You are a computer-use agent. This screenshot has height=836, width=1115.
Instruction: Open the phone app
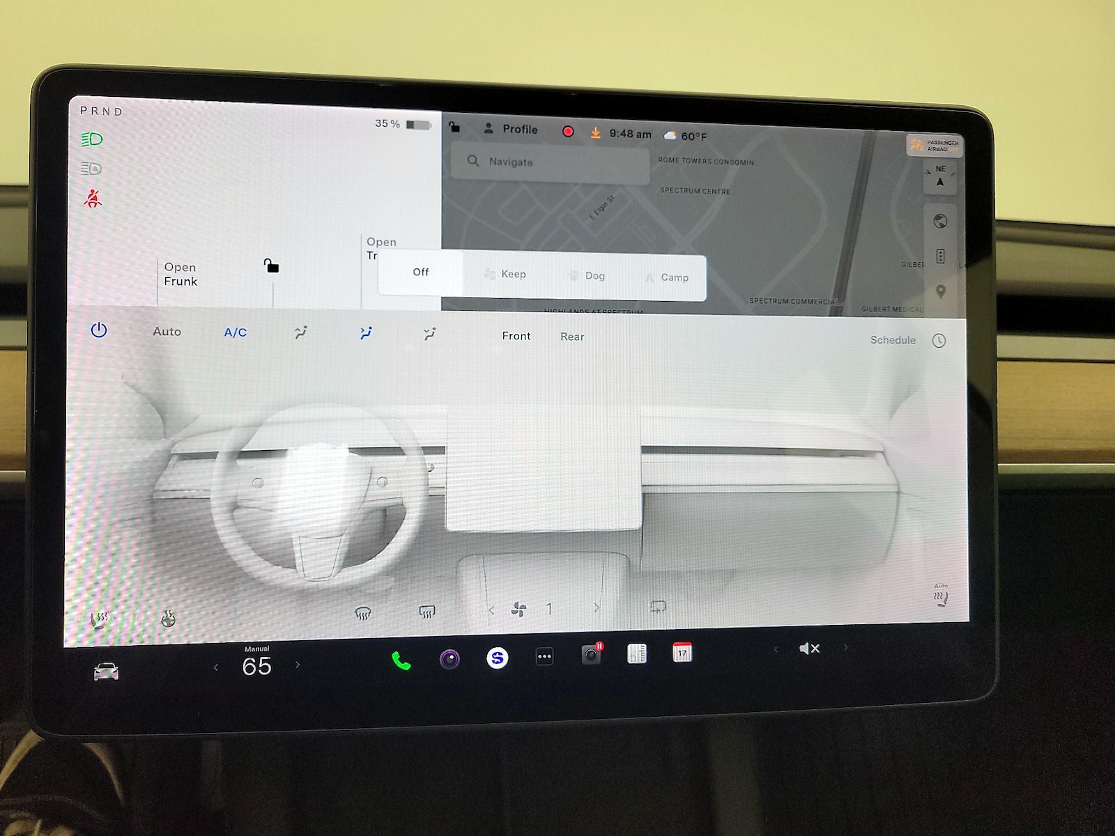click(x=401, y=660)
